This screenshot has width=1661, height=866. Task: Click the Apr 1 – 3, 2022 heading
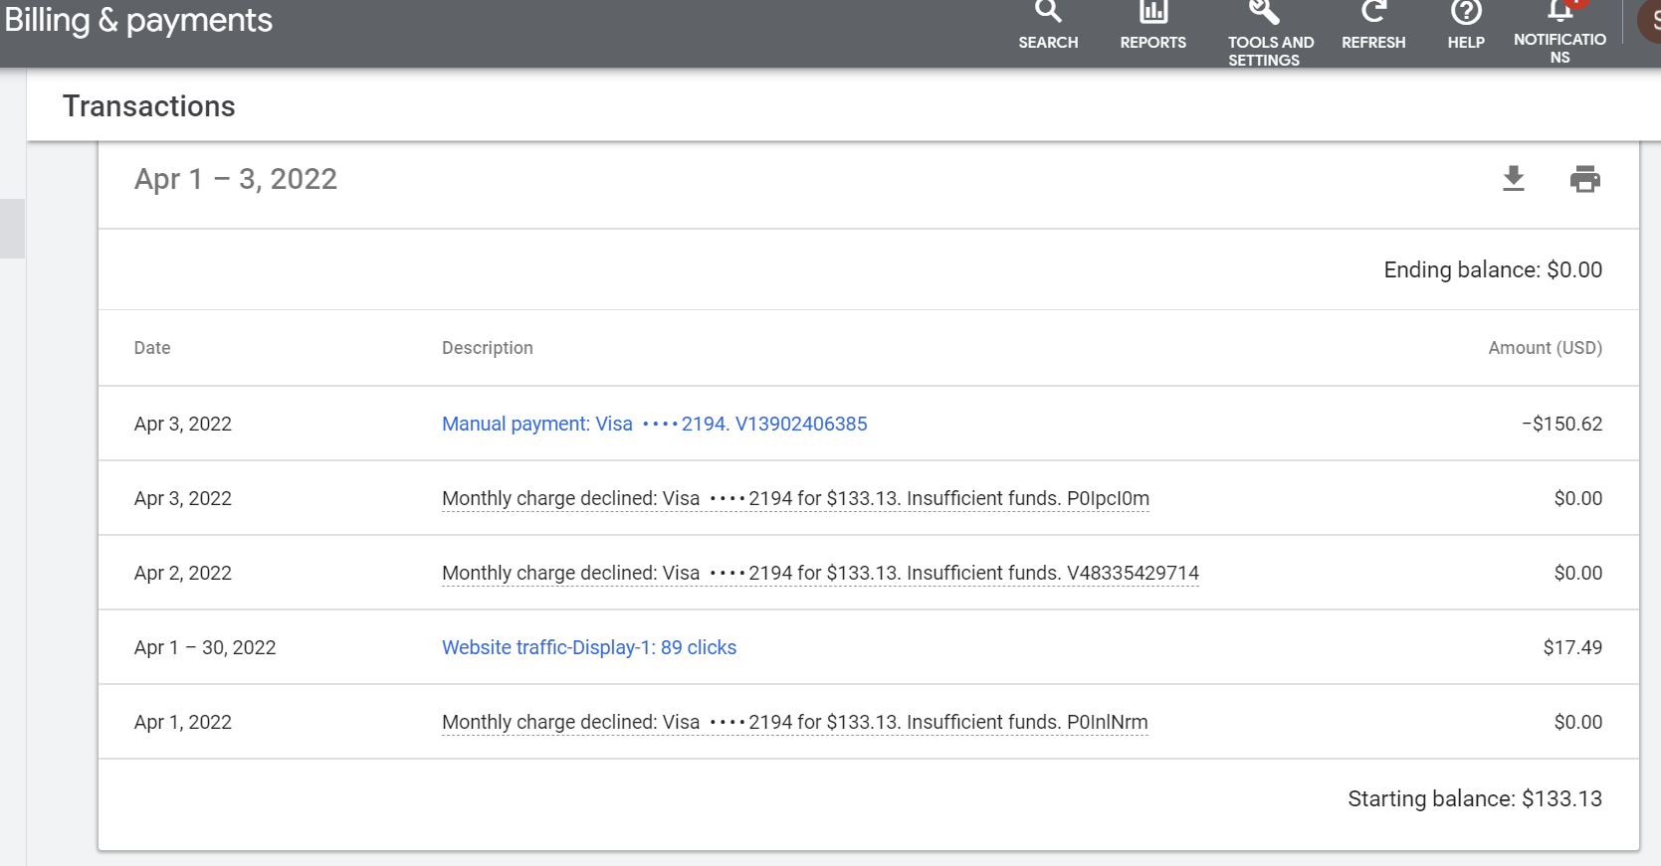(236, 179)
